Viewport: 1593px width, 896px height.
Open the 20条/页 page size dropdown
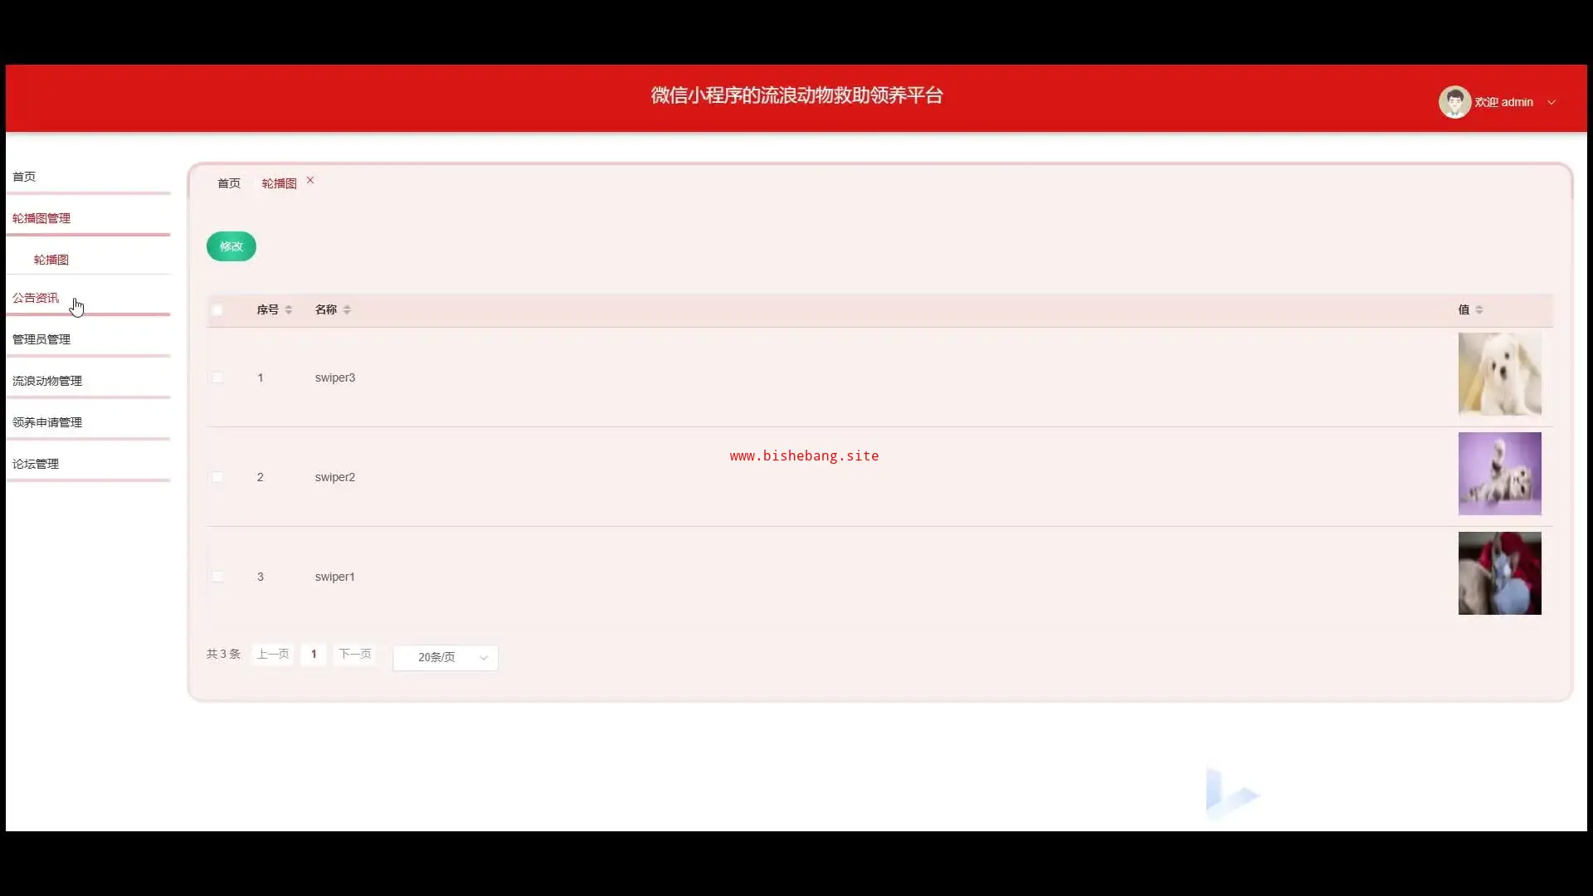[446, 657]
